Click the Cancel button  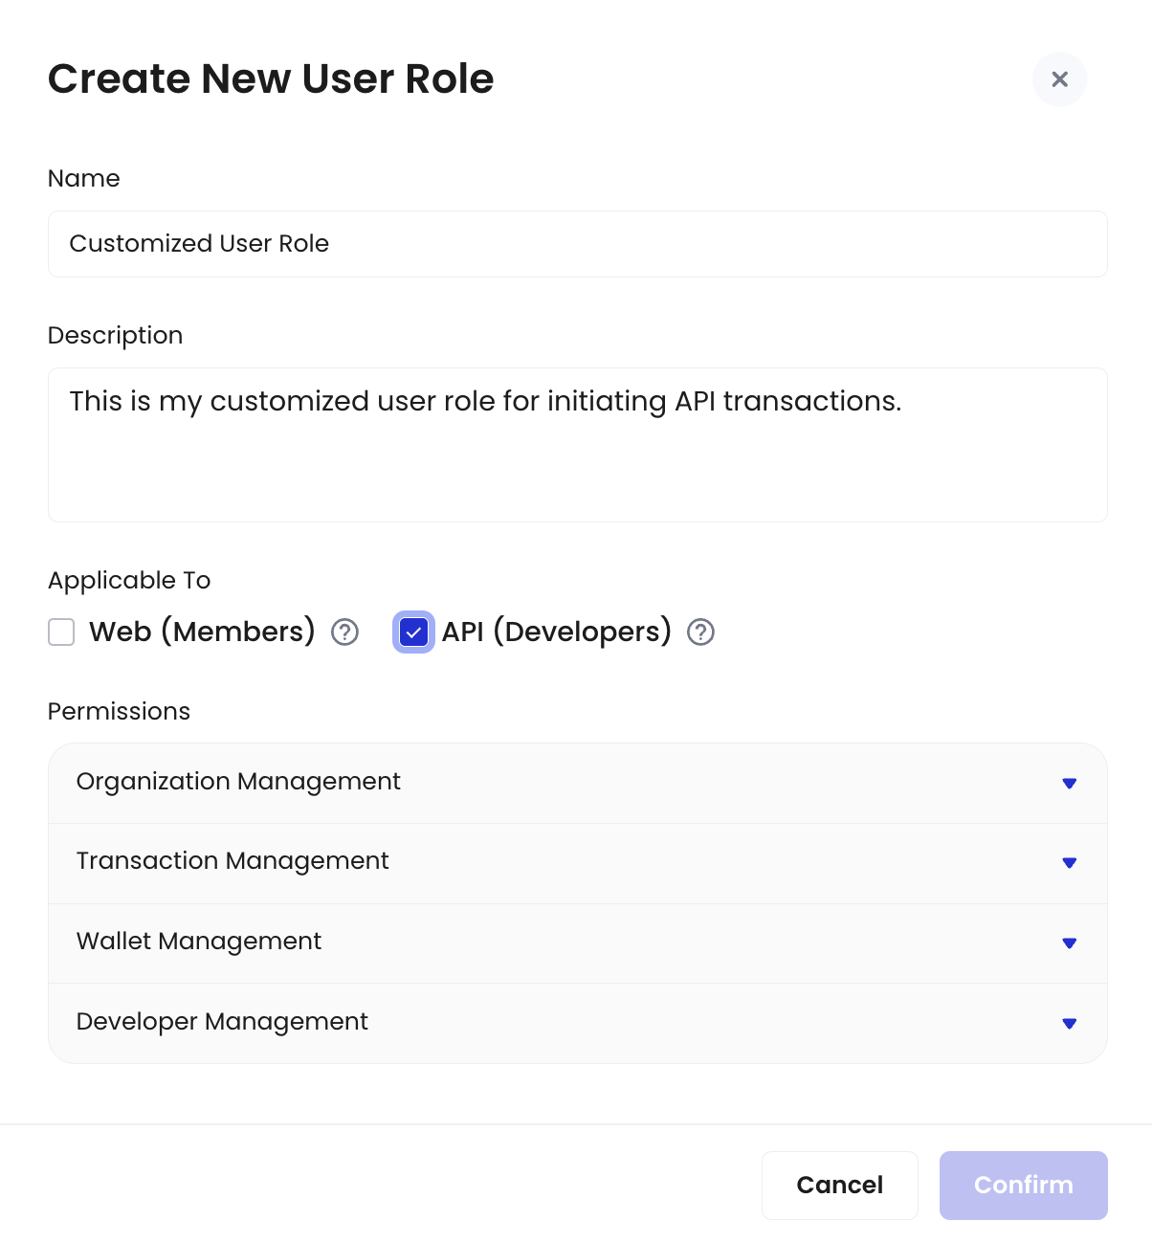pos(840,1186)
